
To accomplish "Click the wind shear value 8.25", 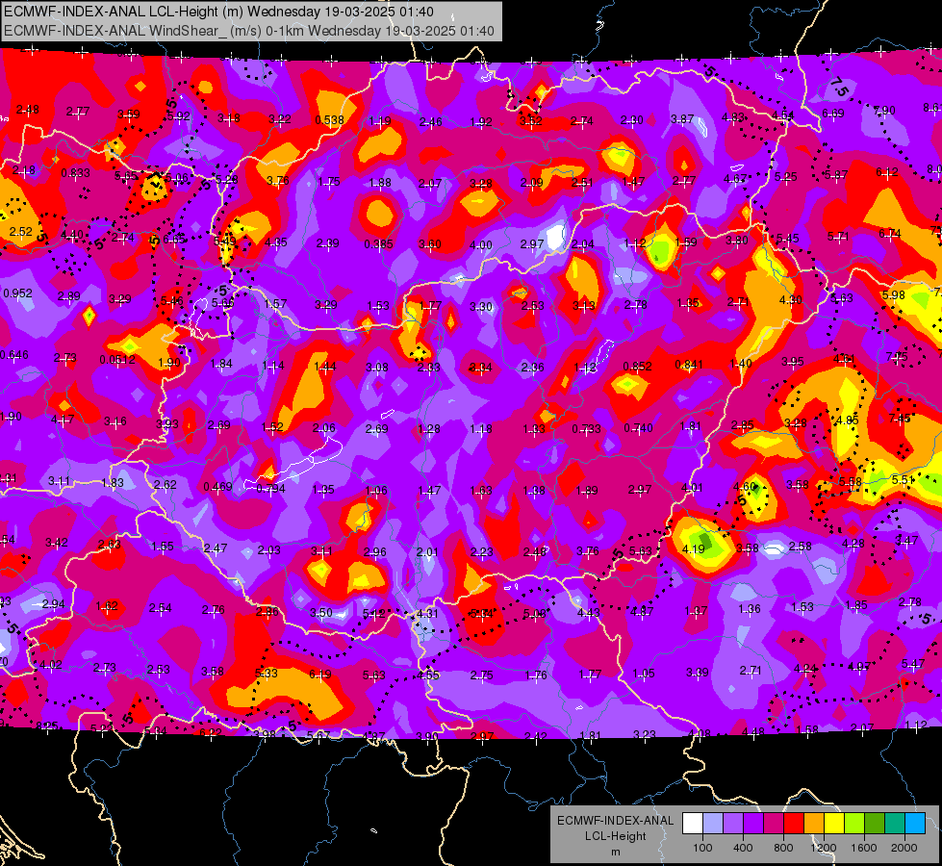I will tap(47, 726).
